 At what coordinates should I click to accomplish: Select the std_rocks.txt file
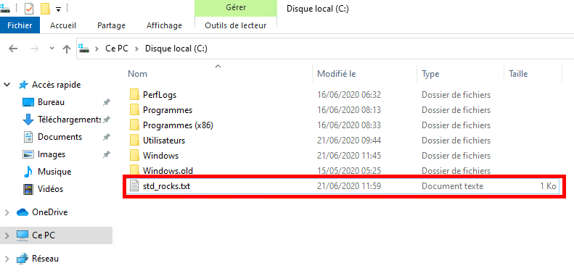167,186
